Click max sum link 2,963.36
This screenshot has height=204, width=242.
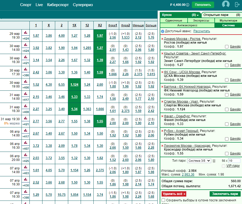tap(188, 174)
